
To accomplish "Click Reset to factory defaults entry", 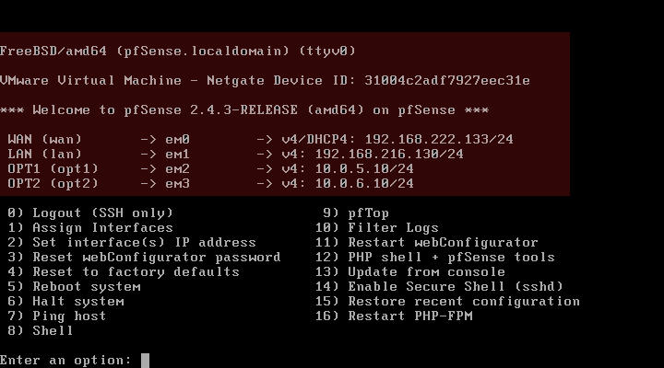I will point(124,271).
